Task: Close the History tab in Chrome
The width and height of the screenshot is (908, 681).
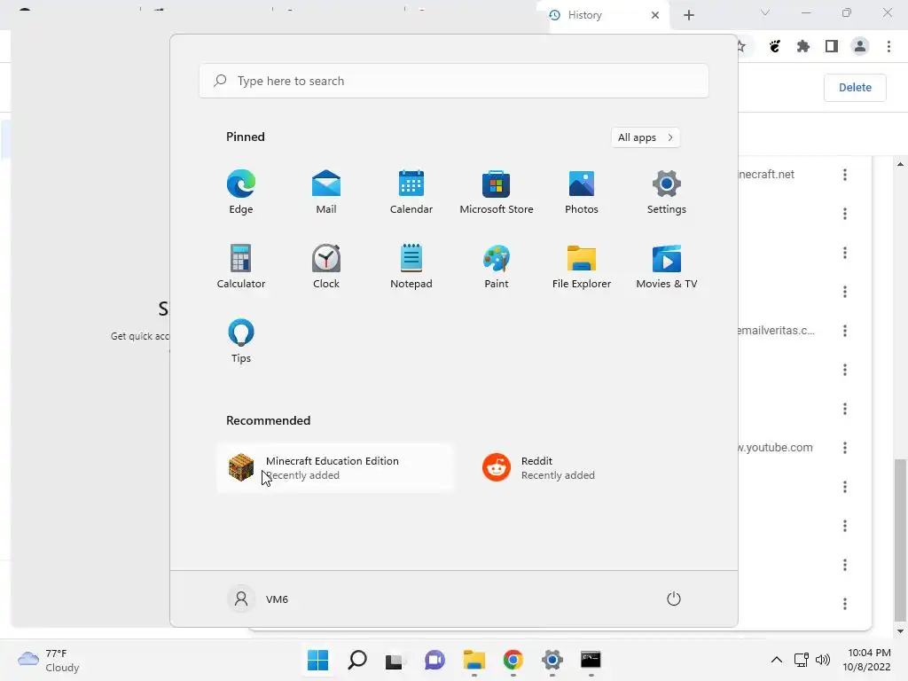Action: point(655,15)
